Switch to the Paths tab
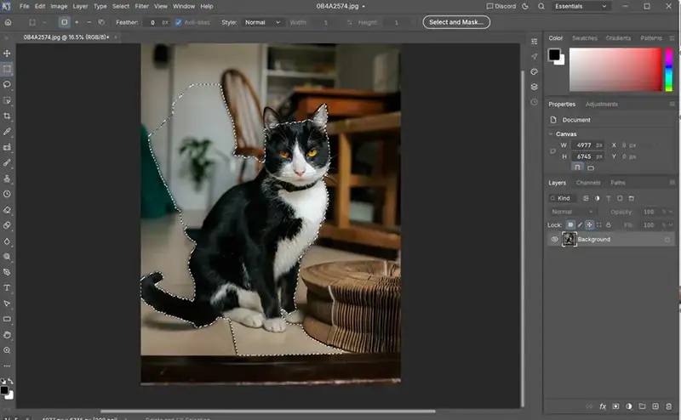Screen dimensions: 681x420 pyautogui.click(x=618, y=183)
